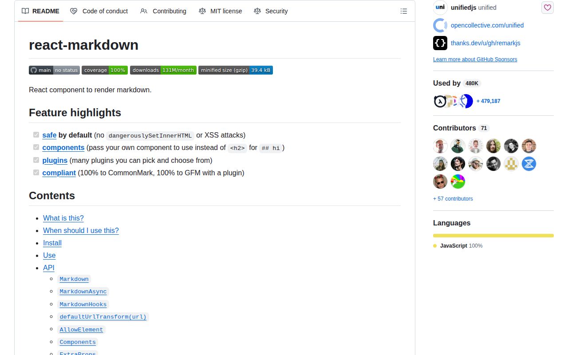Open the '+ 479,187' dependents link

488,101
